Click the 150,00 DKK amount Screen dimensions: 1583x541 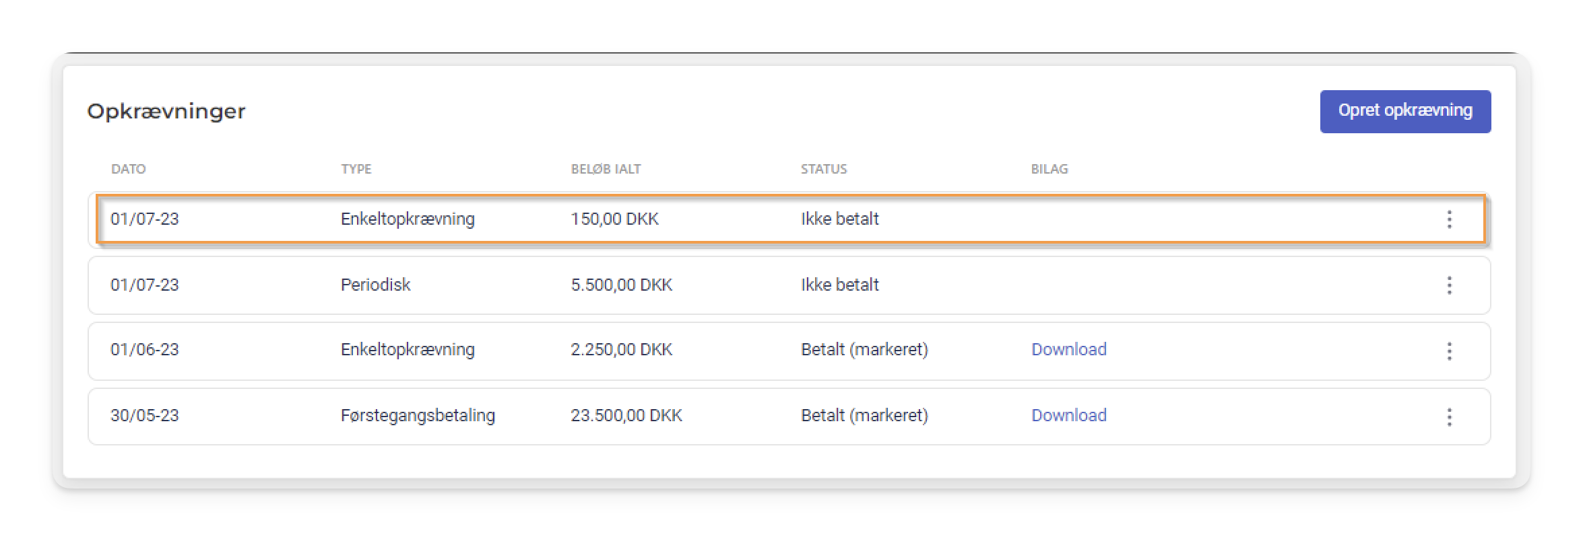614,219
